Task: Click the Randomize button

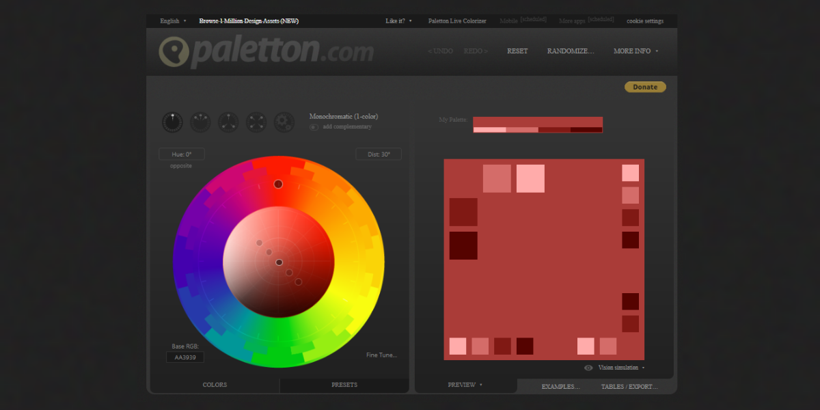Action: point(570,51)
